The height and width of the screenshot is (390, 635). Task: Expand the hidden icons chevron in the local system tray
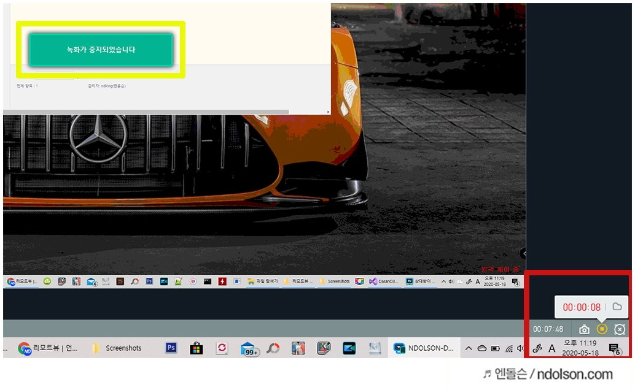coord(469,348)
